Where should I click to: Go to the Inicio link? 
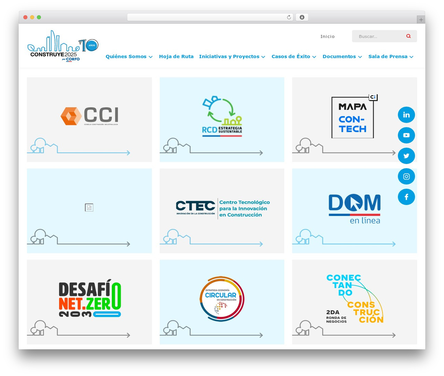click(327, 36)
